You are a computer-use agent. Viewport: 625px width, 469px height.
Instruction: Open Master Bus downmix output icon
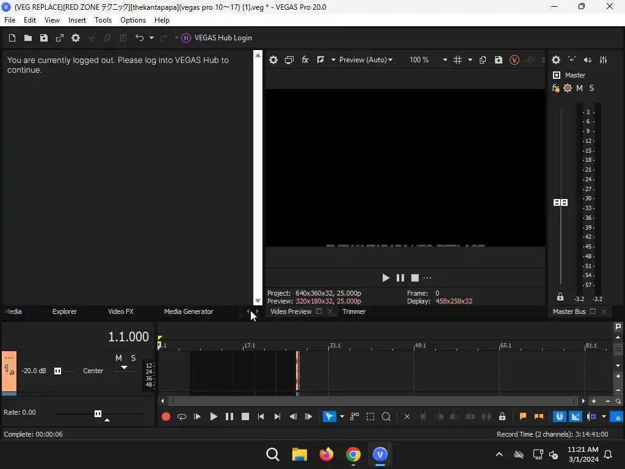coord(572,60)
